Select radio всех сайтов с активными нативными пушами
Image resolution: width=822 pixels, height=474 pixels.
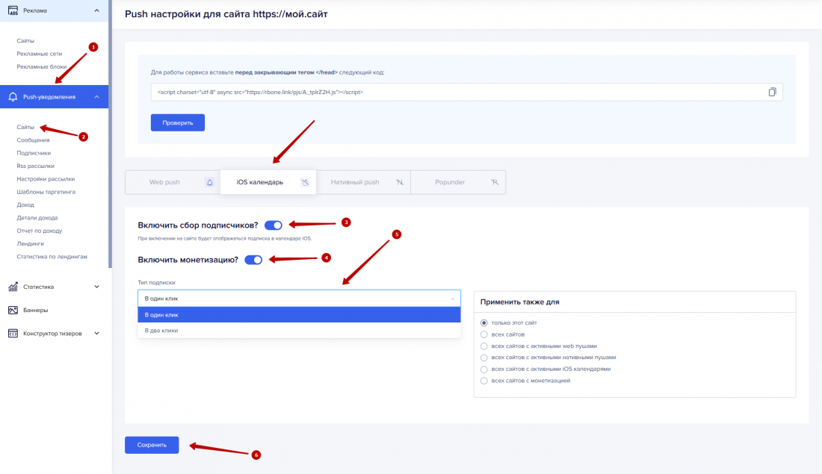[484, 358]
